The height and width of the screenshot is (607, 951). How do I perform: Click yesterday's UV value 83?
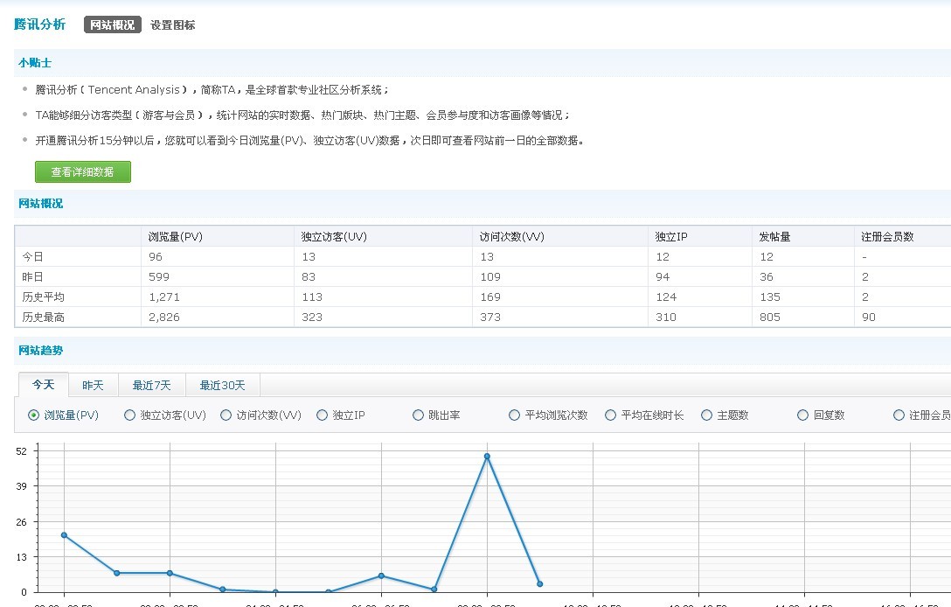tap(309, 276)
